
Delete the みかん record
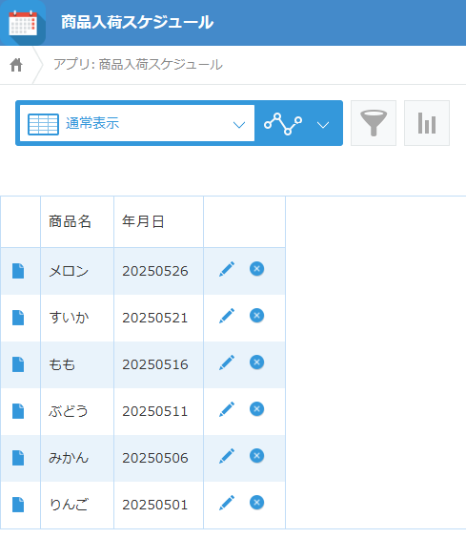click(256, 456)
